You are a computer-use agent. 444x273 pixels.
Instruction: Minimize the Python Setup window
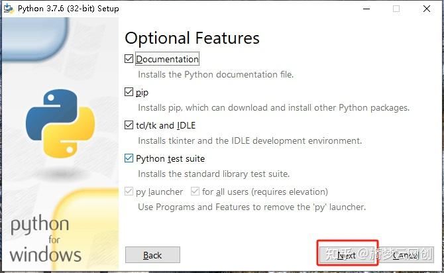(x=366, y=9)
